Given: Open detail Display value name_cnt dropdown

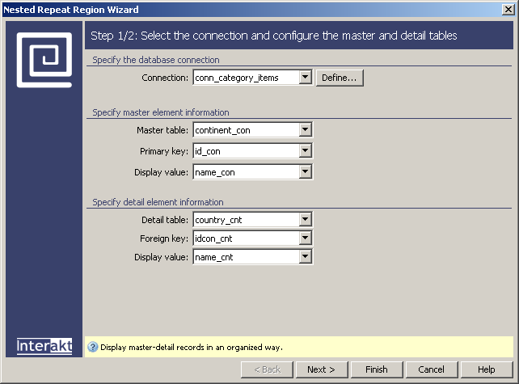Looking at the screenshot, I should point(305,257).
